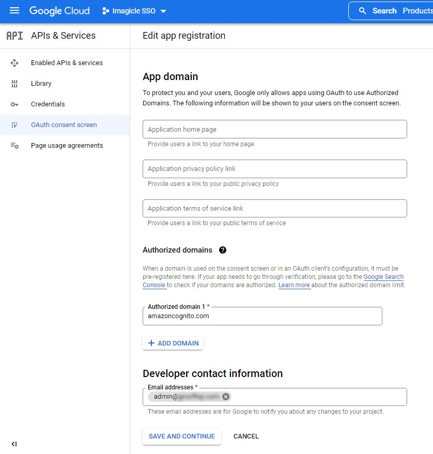The image size is (433, 454).
Task: Open the Imagicle SSO project selector
Action: pos(134,11)
